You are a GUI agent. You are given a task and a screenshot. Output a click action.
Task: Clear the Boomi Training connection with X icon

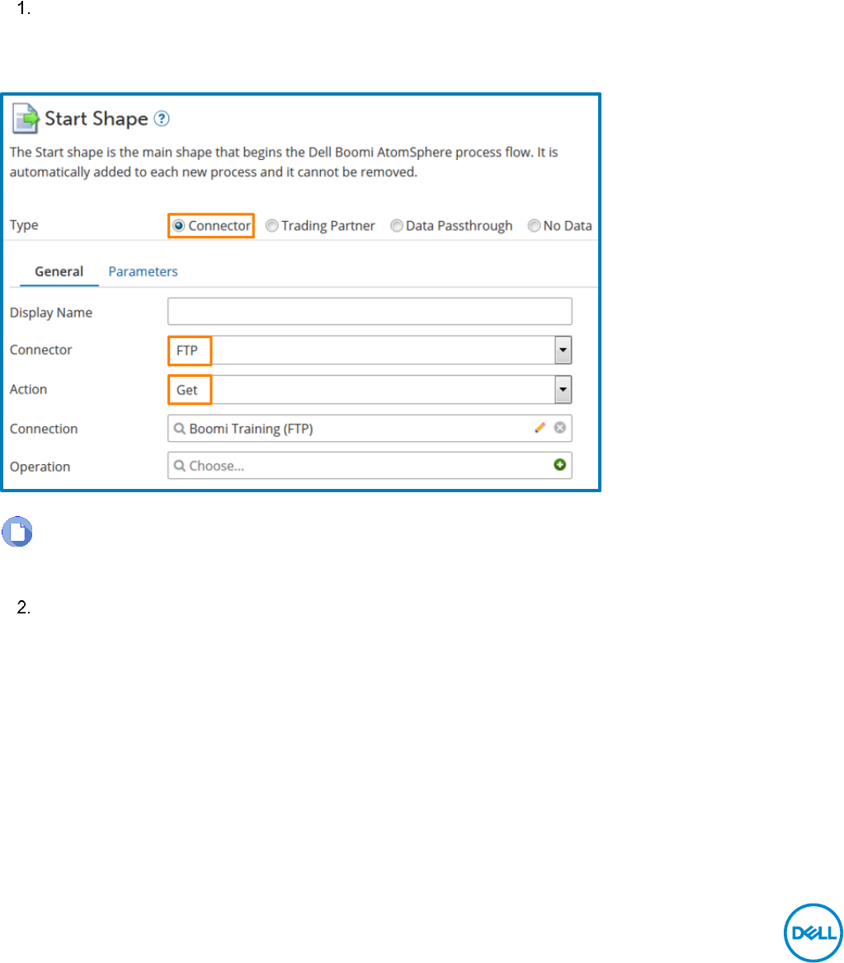pyautogui.click(x=559, y=427)
